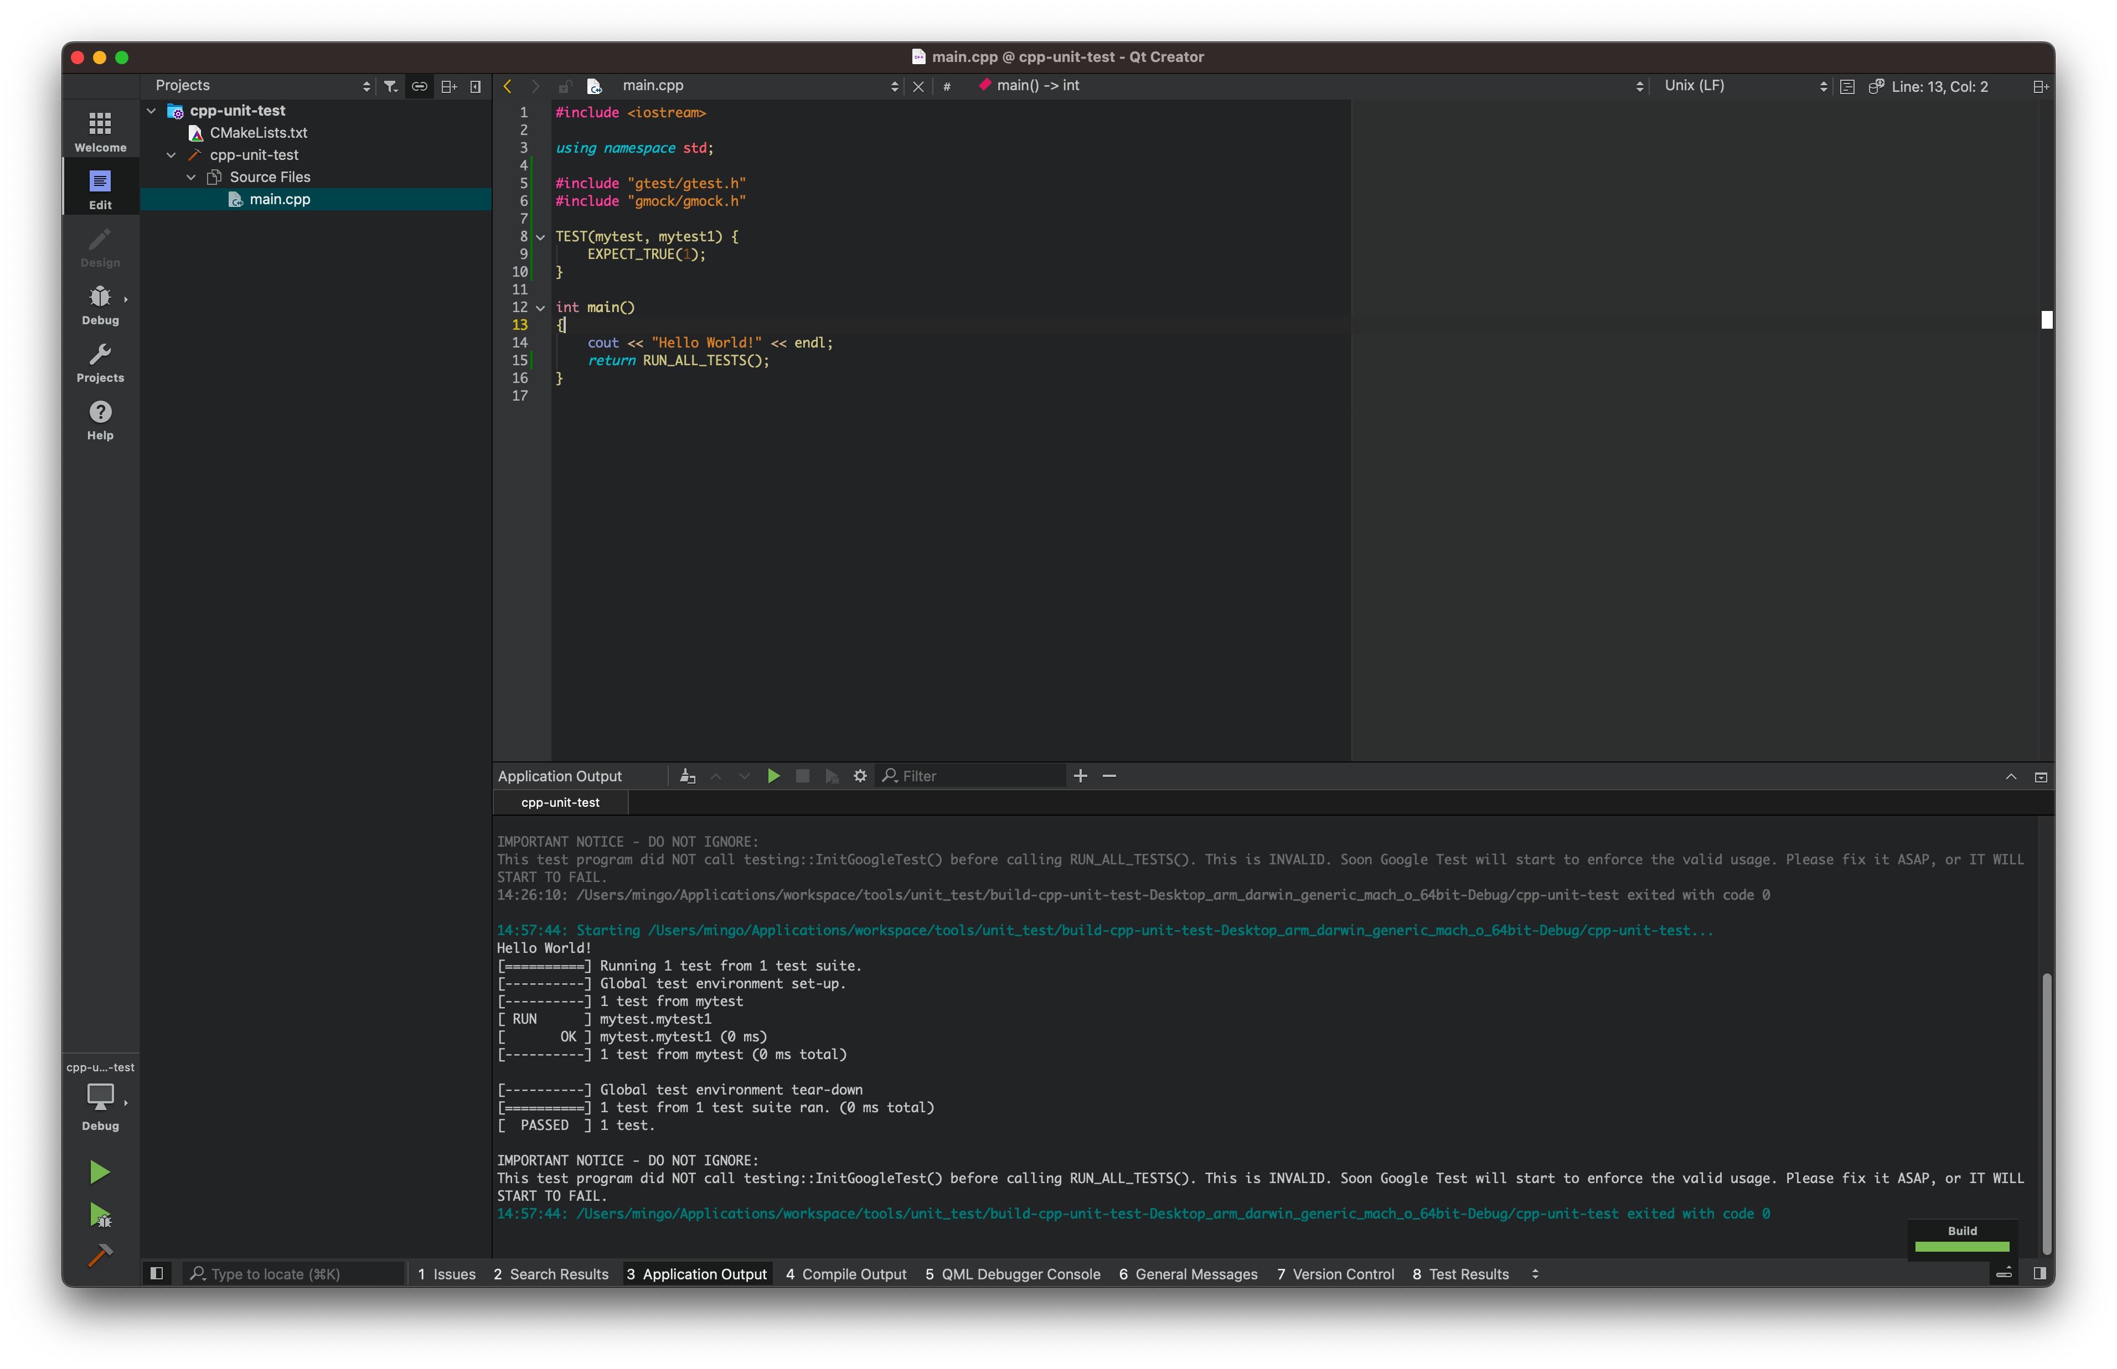Toggle the left sidebar visibility
The height and width of the screenshot is (1369, 2117).
pos(157,1274)
